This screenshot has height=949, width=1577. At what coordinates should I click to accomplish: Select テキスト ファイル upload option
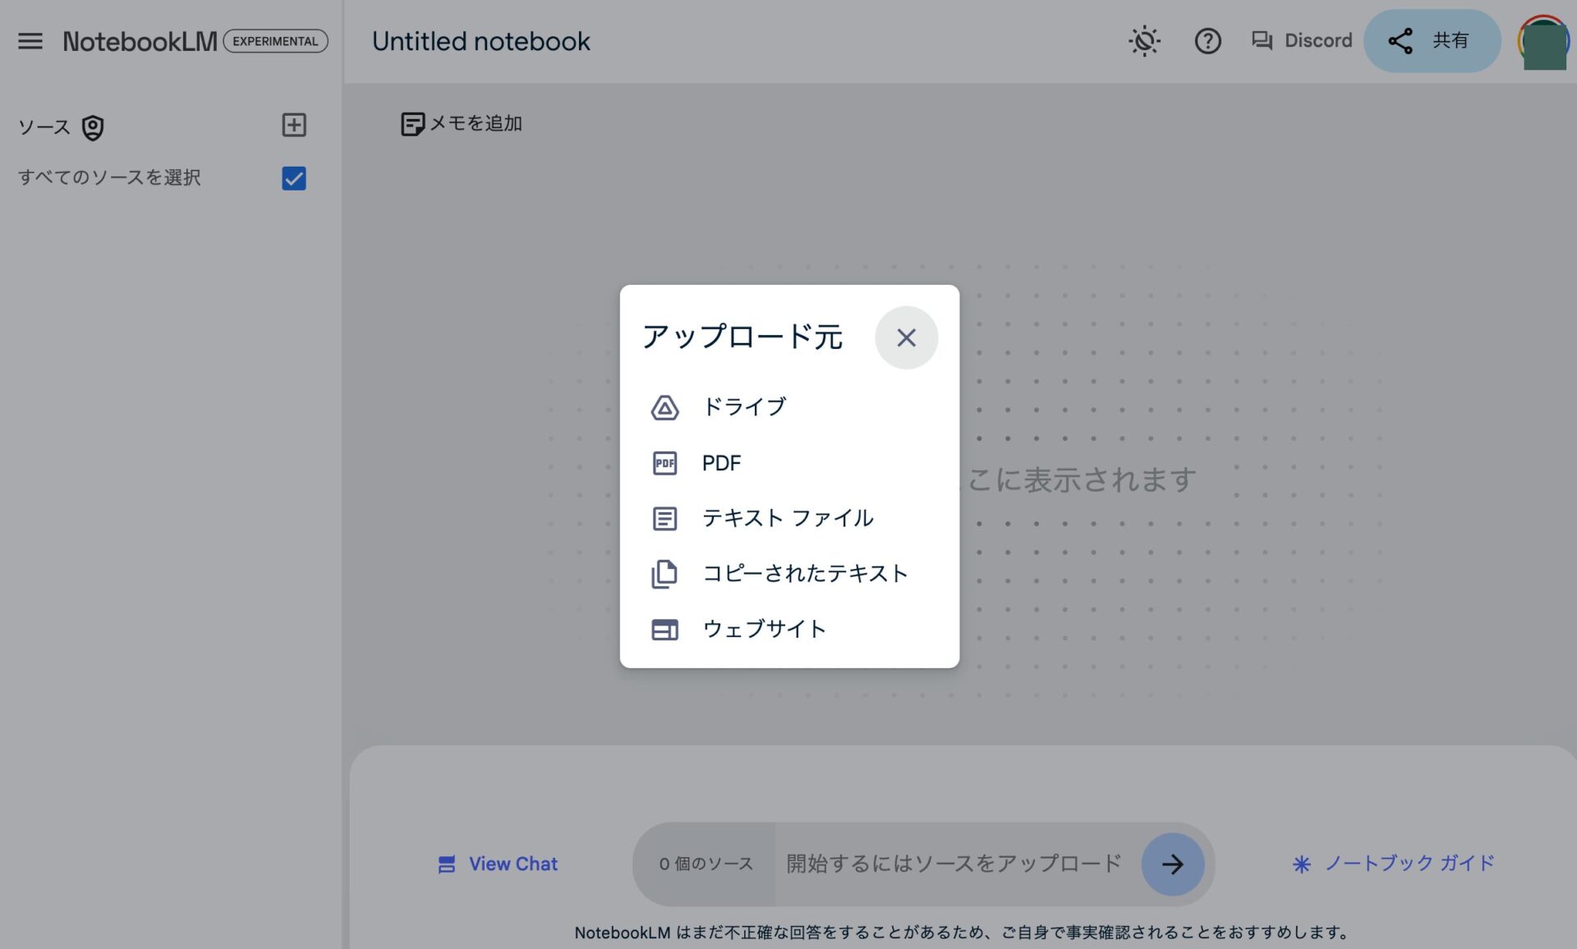pos(786,518)
